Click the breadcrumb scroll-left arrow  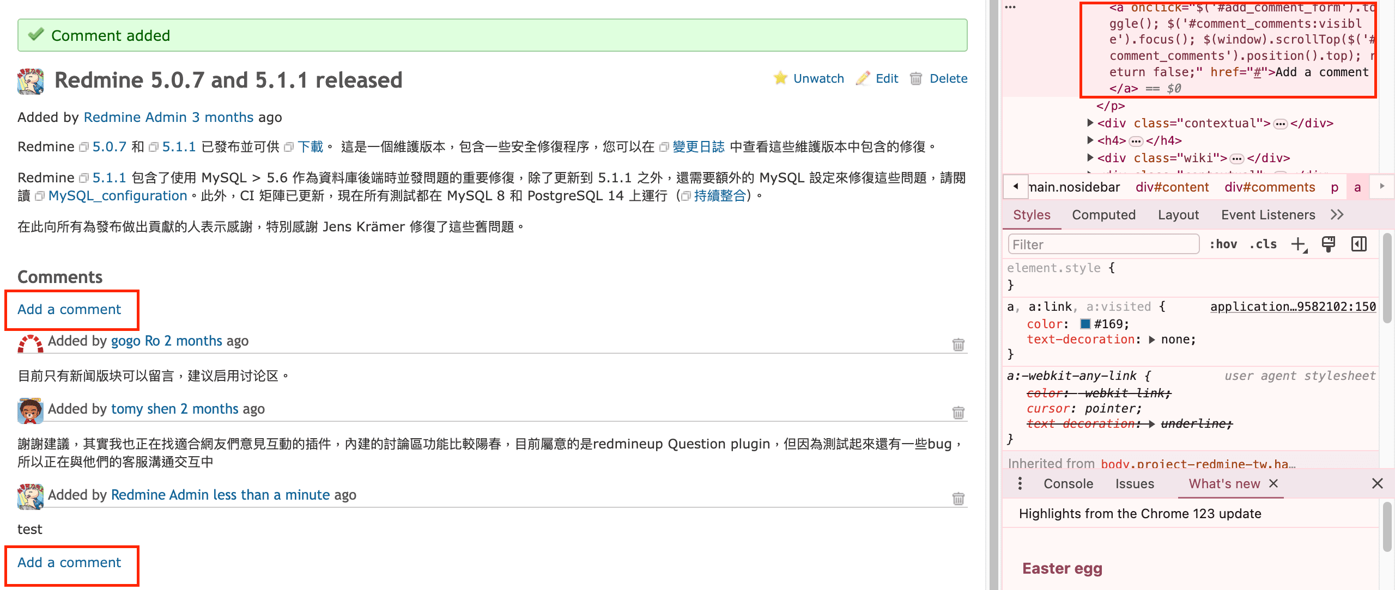click(1016, 187)
